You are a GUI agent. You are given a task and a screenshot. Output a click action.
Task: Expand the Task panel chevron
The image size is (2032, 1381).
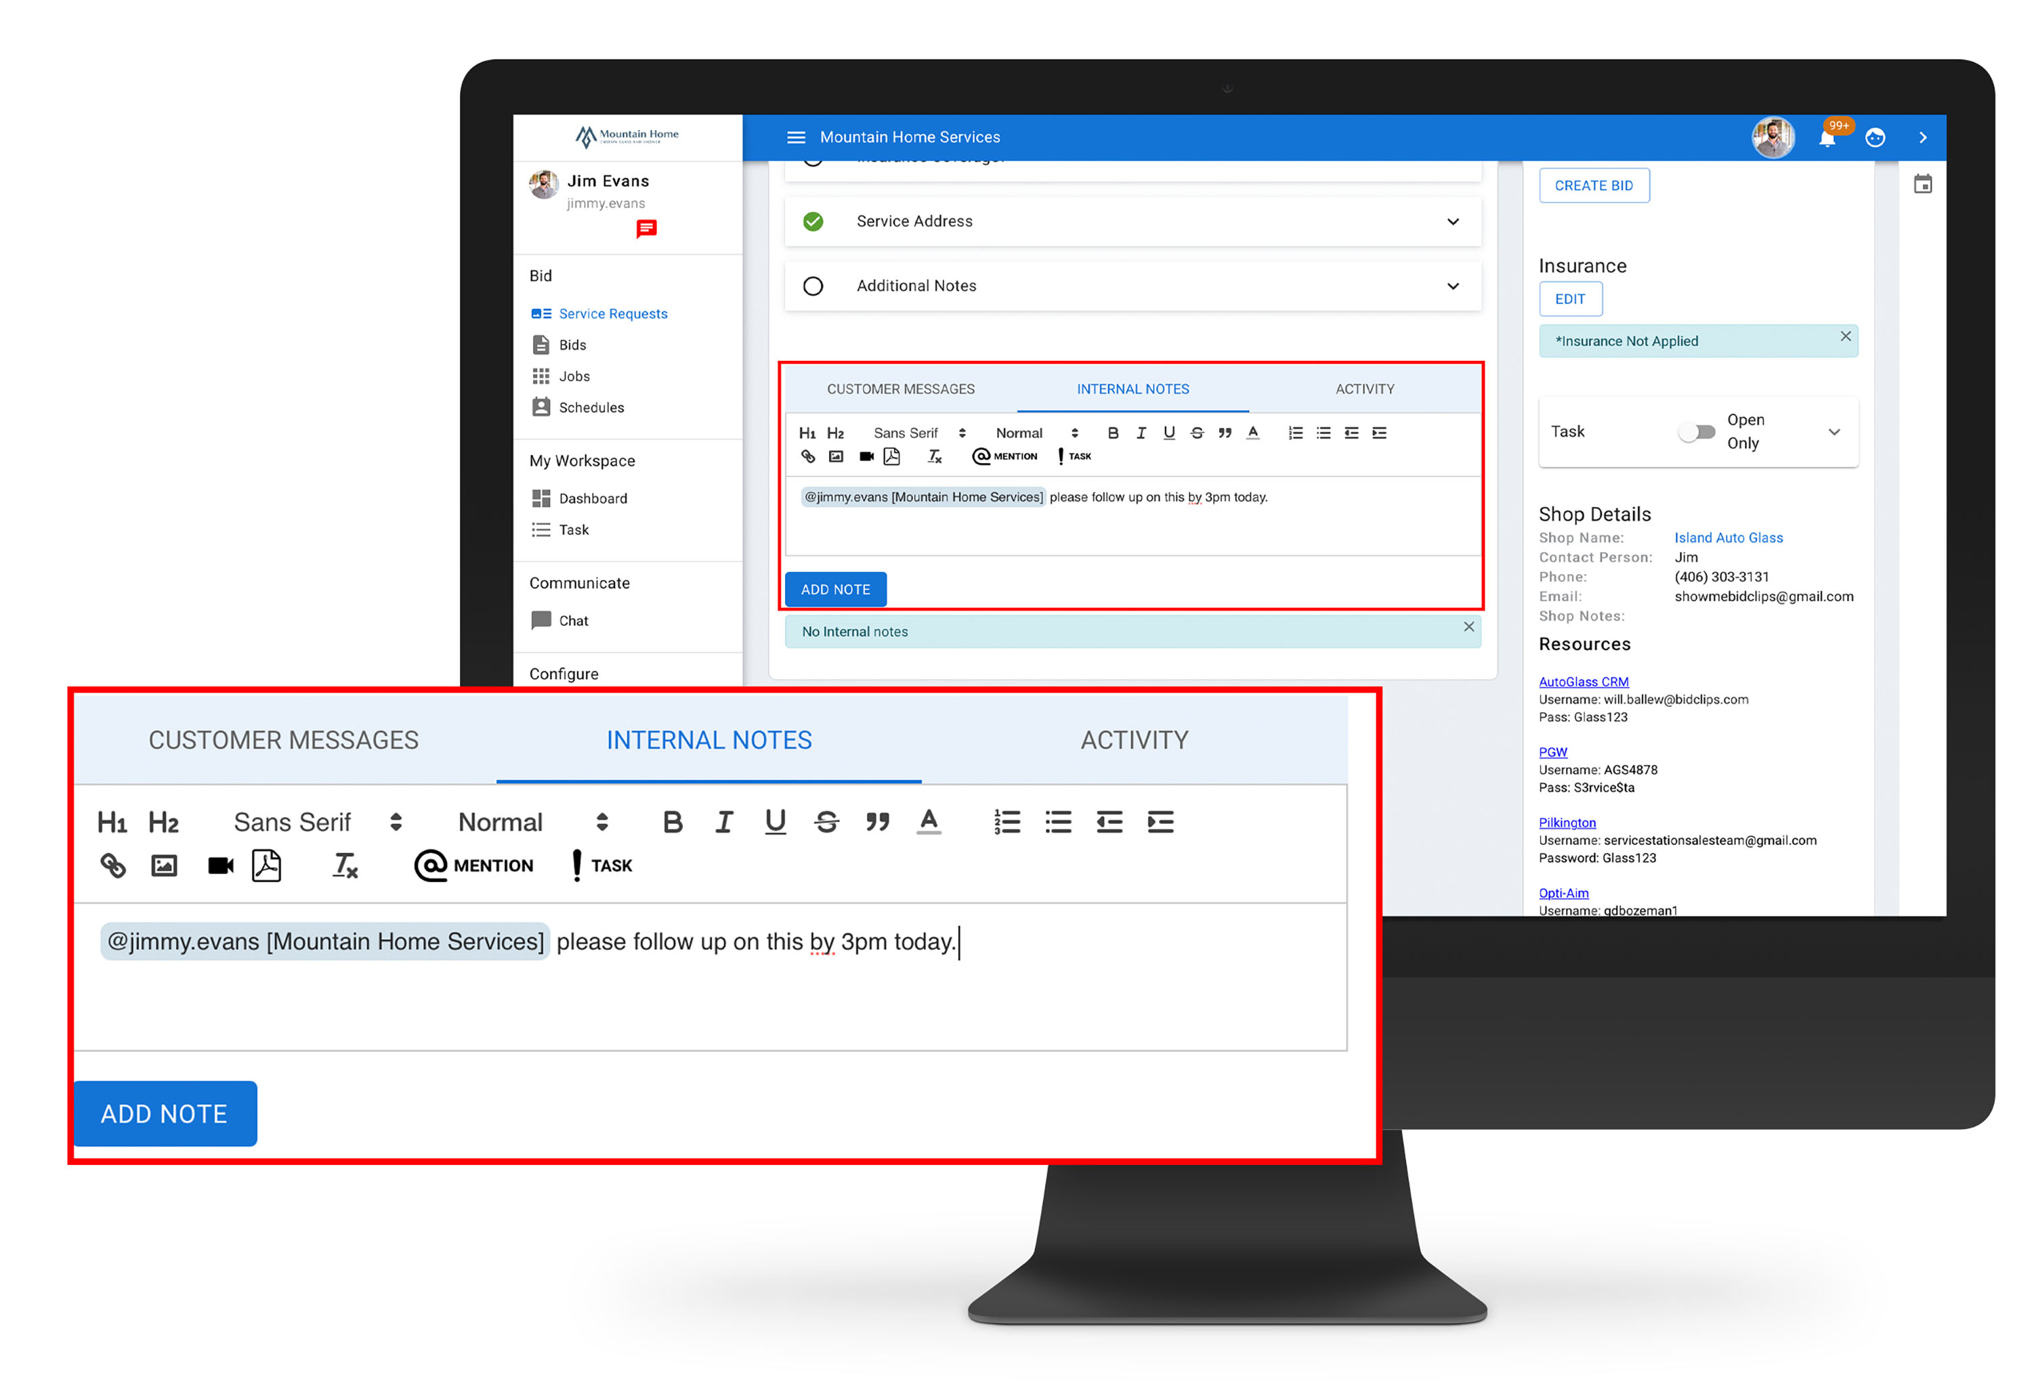point(1834,432)
